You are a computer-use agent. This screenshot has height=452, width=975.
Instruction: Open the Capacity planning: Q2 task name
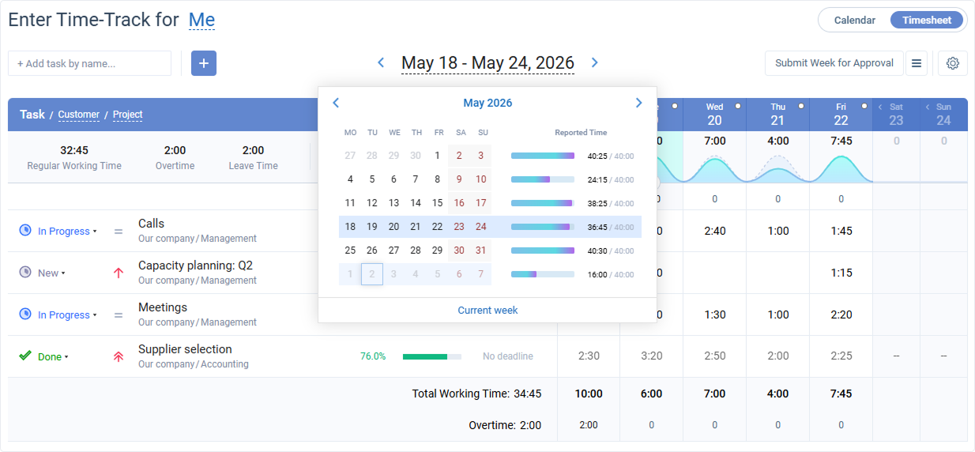(x=195, y=266)
